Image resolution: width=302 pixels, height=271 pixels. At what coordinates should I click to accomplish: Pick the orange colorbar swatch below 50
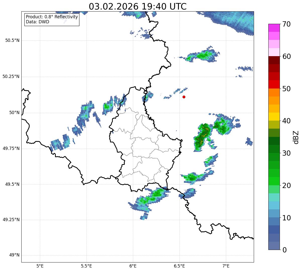tap(274, 93)
